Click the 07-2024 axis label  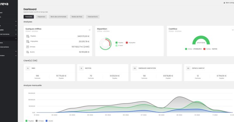(144, 115)
